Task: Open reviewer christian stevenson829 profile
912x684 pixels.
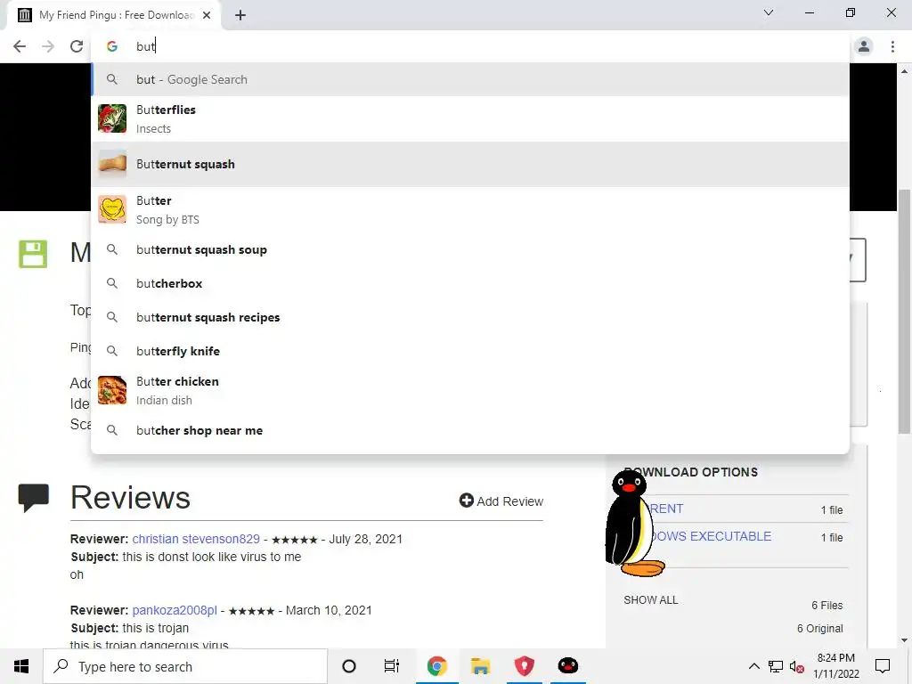Action: coord(196,539)
